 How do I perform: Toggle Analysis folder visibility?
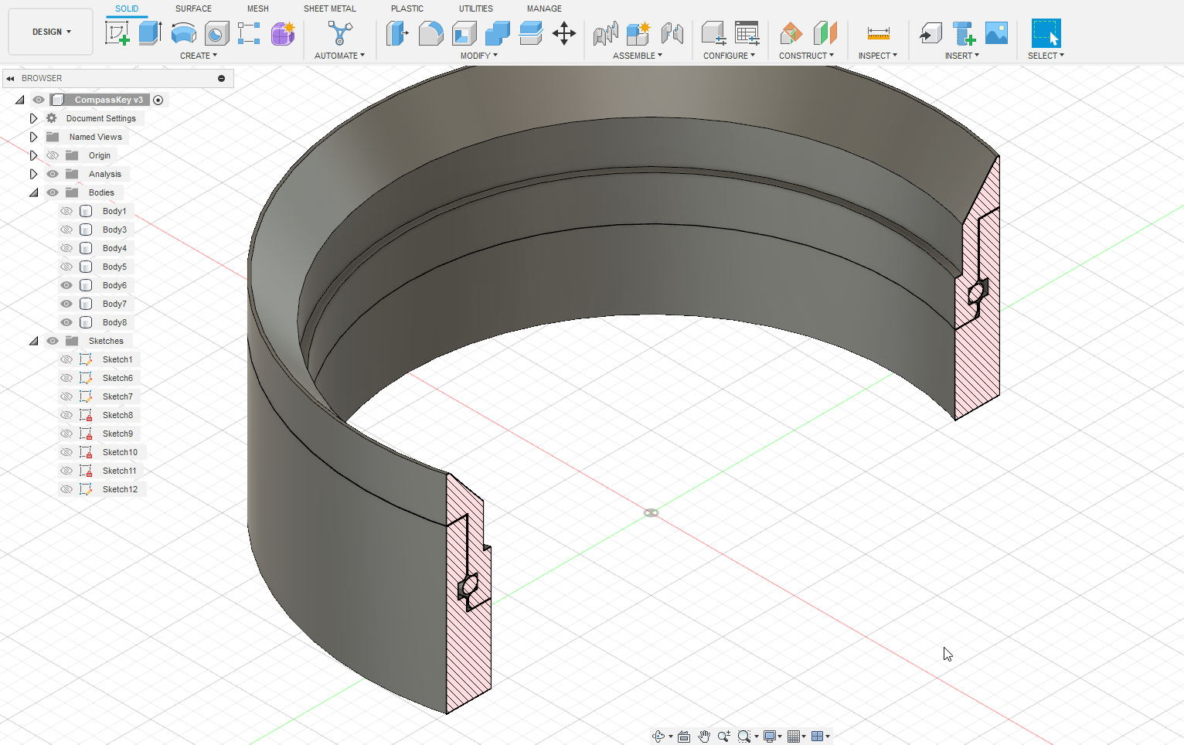(x=53, y=174)
